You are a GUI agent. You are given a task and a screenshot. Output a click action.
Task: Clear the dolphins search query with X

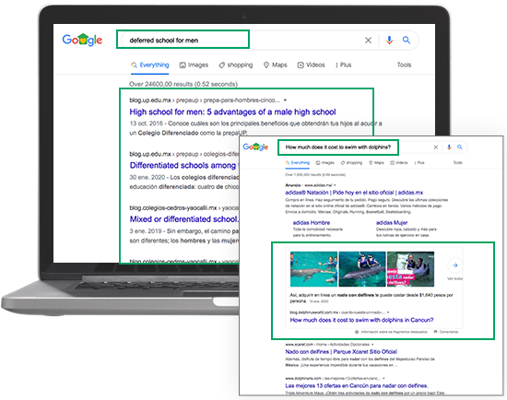click(x=435, y=147)
